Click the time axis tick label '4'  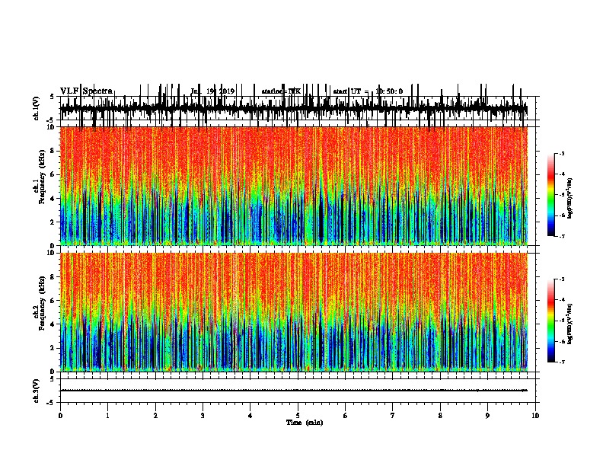click(x=250, y=416)
